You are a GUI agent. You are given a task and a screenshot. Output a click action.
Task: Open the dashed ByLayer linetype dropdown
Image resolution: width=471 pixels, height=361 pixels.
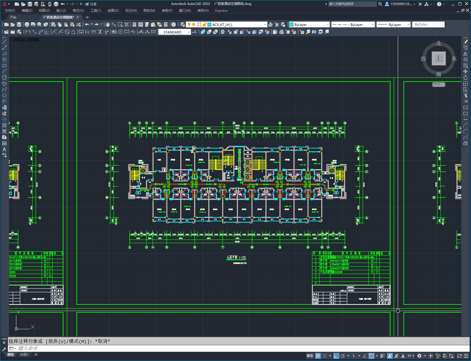tap(373, 24)
